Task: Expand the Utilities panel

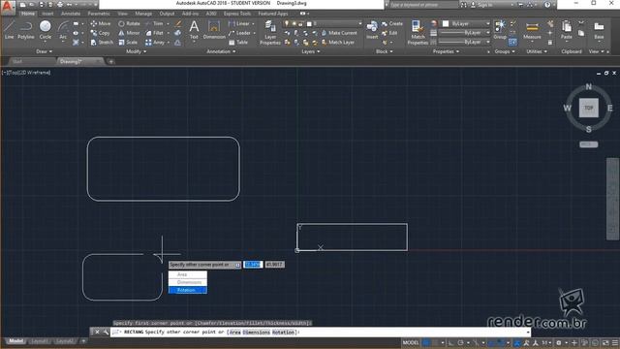Action: (x=537, y=51)
